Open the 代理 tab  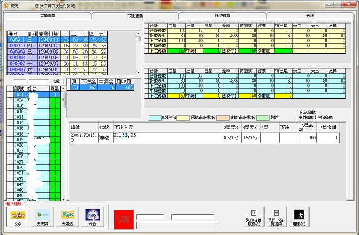point(310,16)
